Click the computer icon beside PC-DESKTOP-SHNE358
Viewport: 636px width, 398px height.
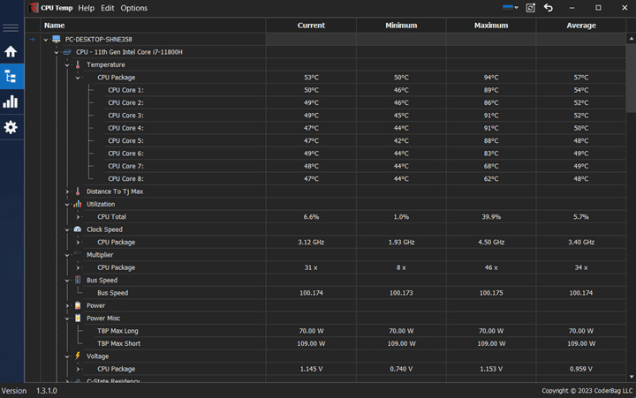point(57,39)
